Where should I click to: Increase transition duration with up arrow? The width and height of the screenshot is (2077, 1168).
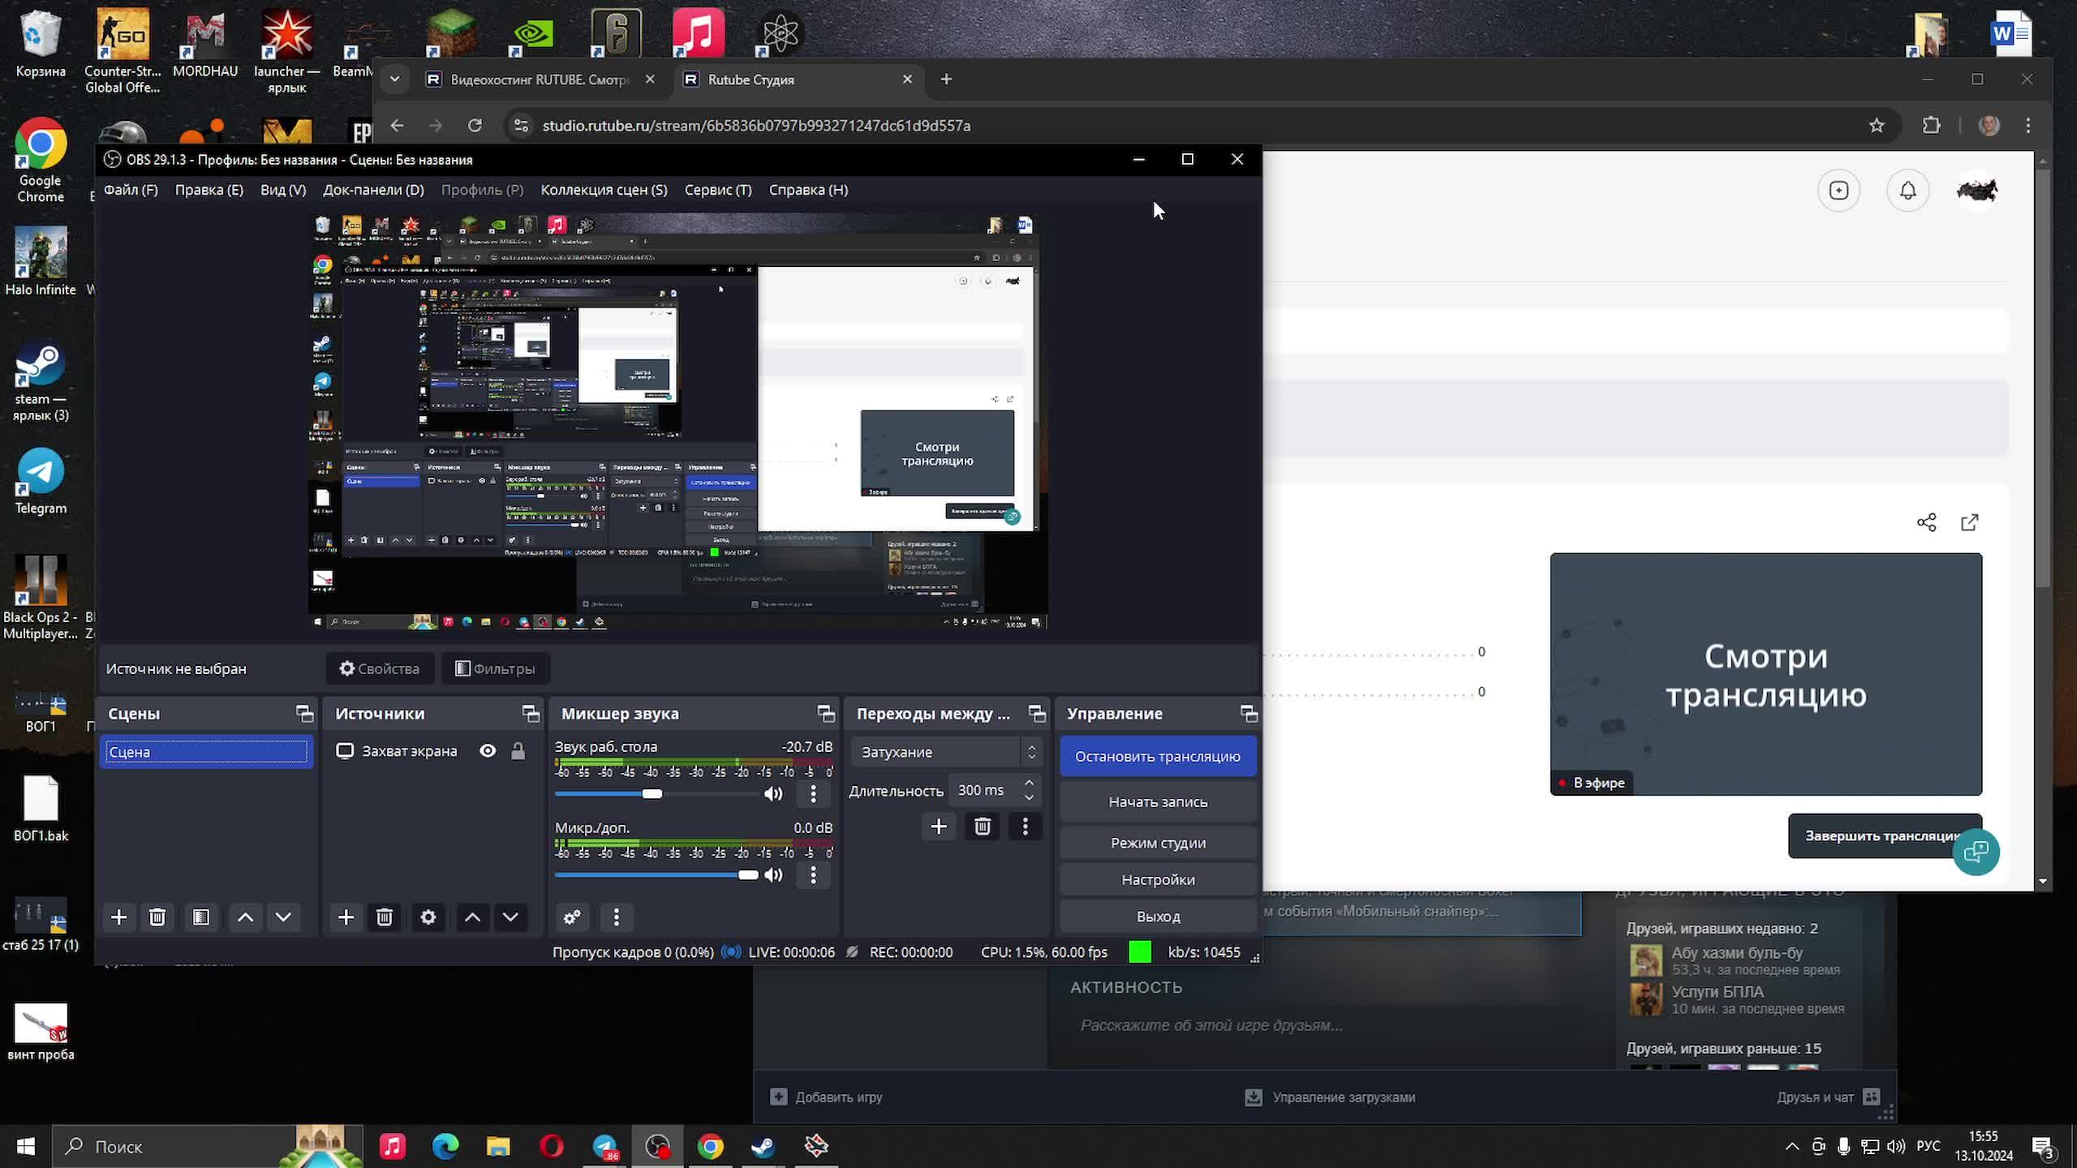pyautogui.click(x=1029, y=783)
